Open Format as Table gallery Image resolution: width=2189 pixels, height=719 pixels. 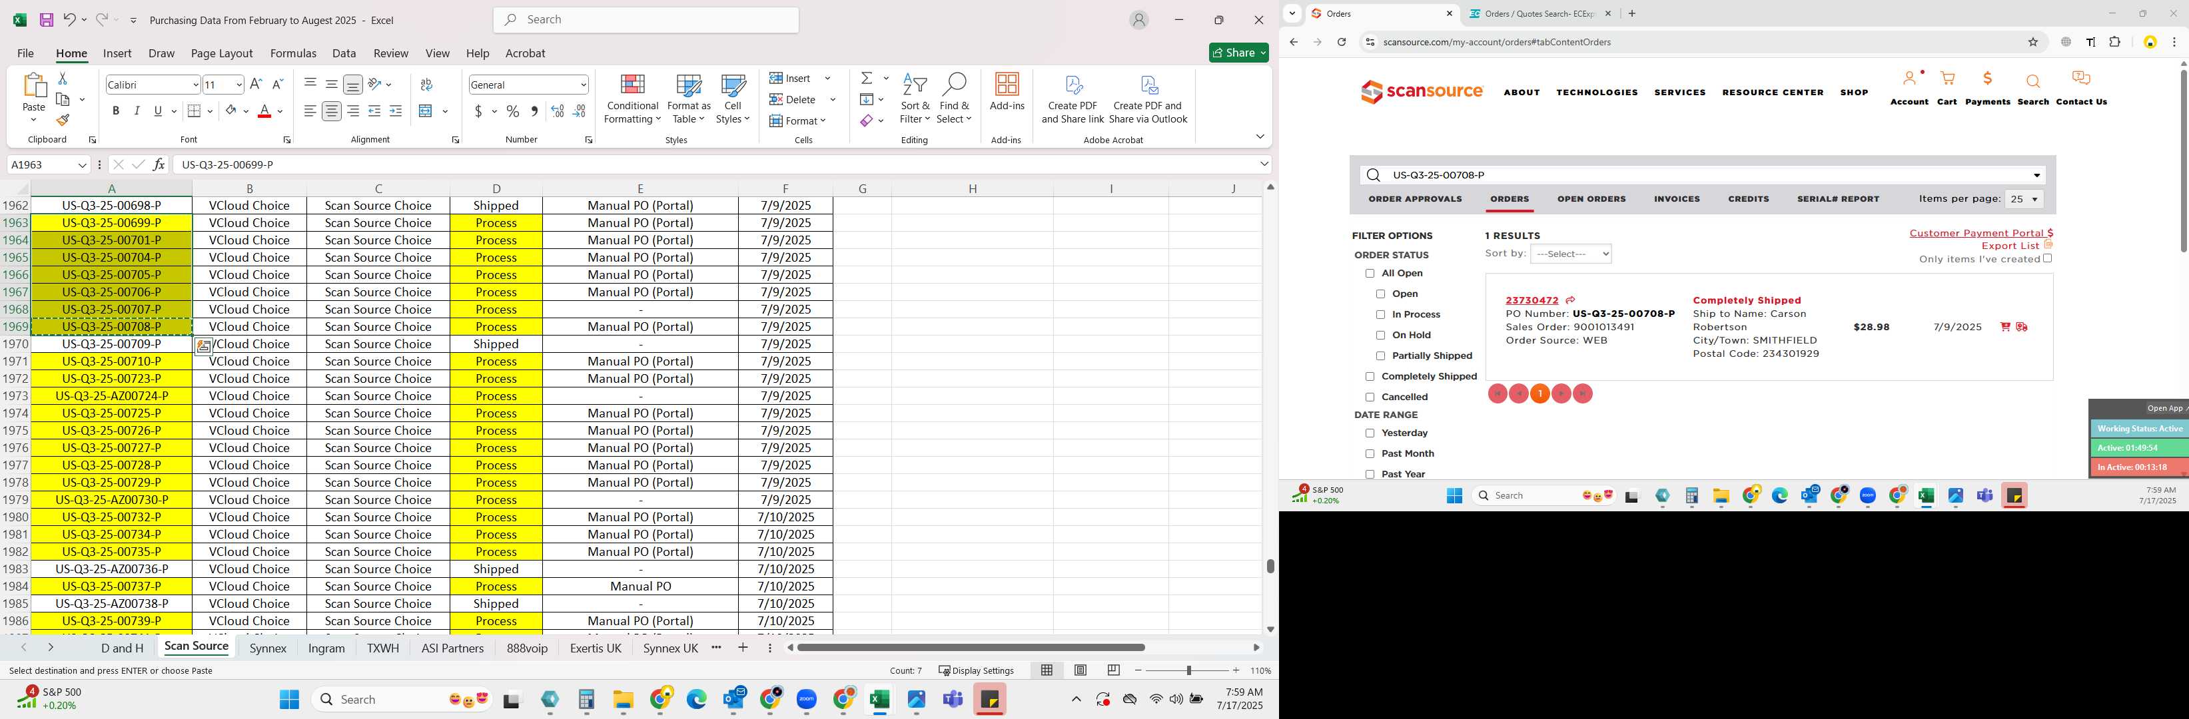(x=688, y=99)
